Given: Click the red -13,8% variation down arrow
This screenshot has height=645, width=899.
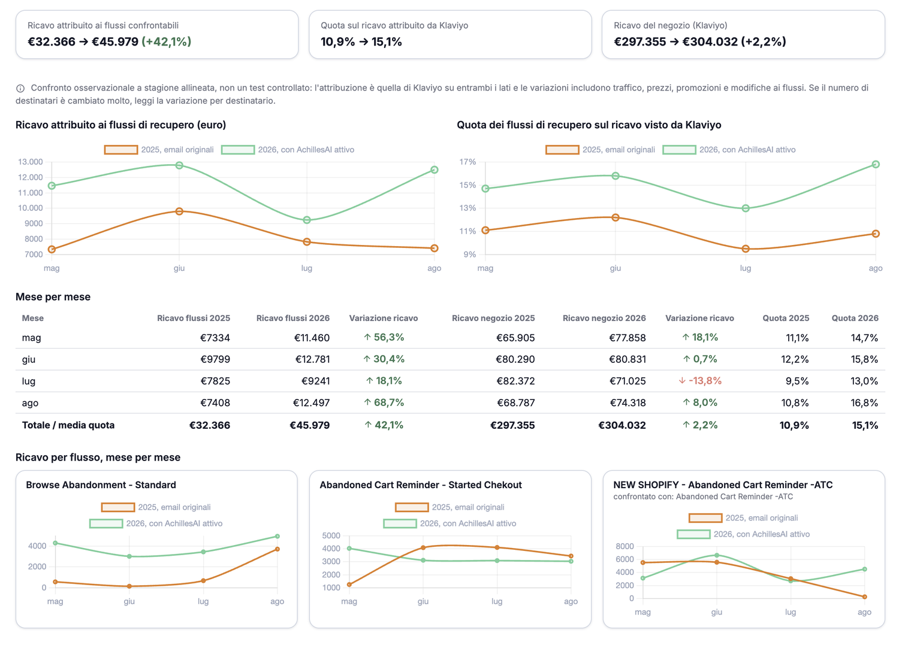Looking at the screenshot, I should (x=682, y=381).
